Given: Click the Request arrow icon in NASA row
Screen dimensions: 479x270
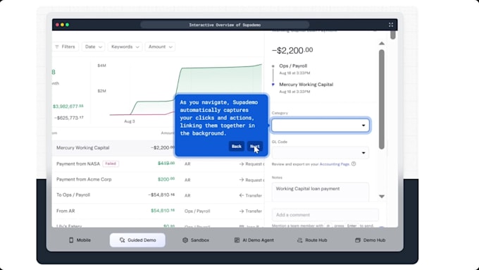Looking at the screenshot, I should [242, 164].
